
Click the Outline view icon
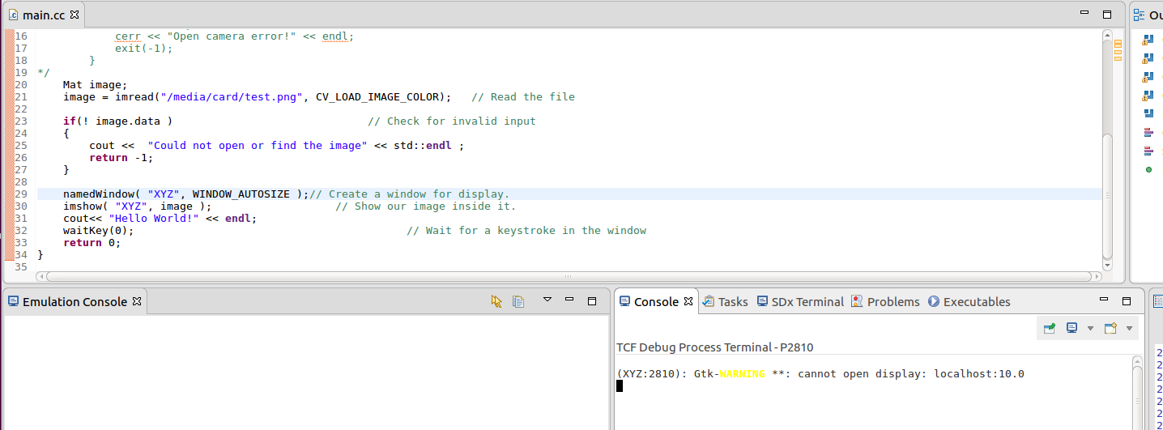[1140, 15]
